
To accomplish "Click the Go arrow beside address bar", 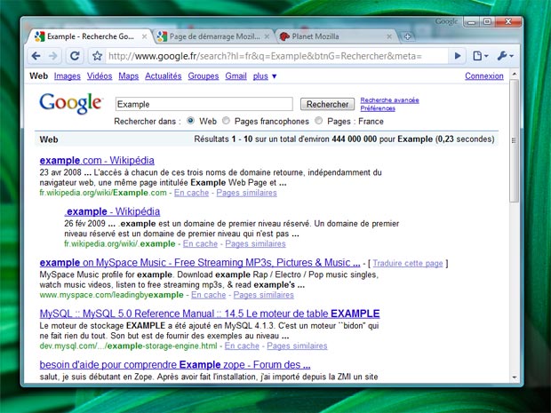I will [x=458, y=55].
